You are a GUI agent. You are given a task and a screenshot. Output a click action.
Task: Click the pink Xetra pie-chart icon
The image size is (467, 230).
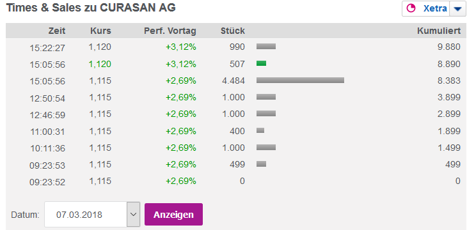(x=411, y=8)
